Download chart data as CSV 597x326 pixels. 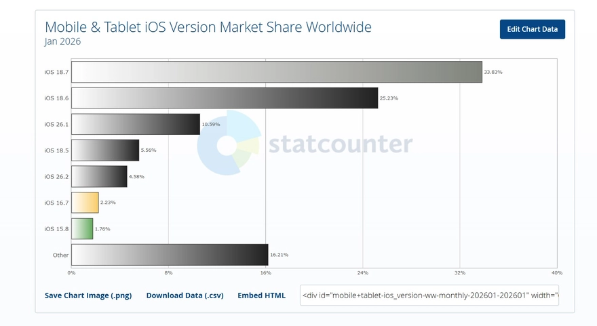click(185, 296)
